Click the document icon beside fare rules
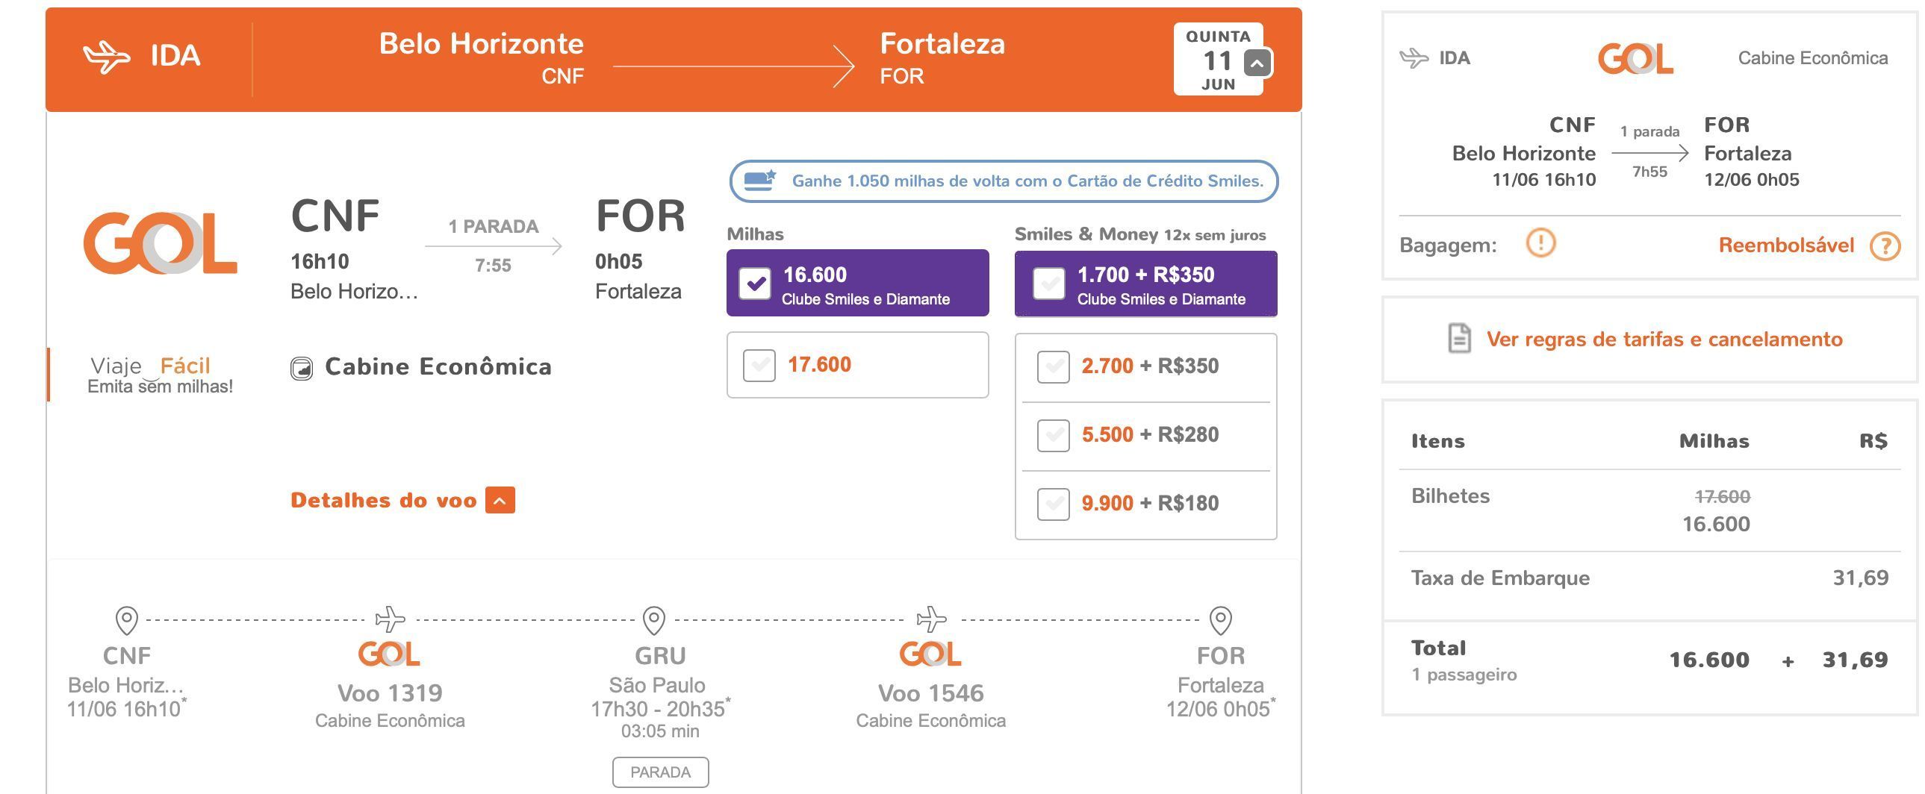The height and width of the screenshot is (794, 1925). coord(1459,338)
